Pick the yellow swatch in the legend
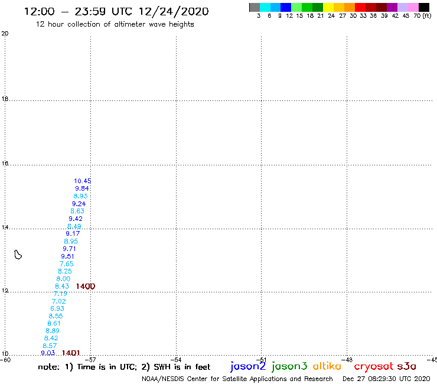Image resolution: width=437 pixels, height=384 pixels. click(x=328, y=7)
